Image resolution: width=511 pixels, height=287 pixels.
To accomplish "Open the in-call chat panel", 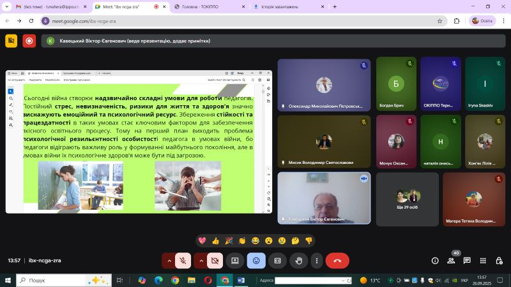I will (467, 260).
